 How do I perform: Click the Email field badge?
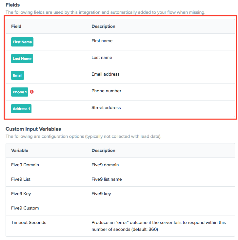tap(17, 75)
